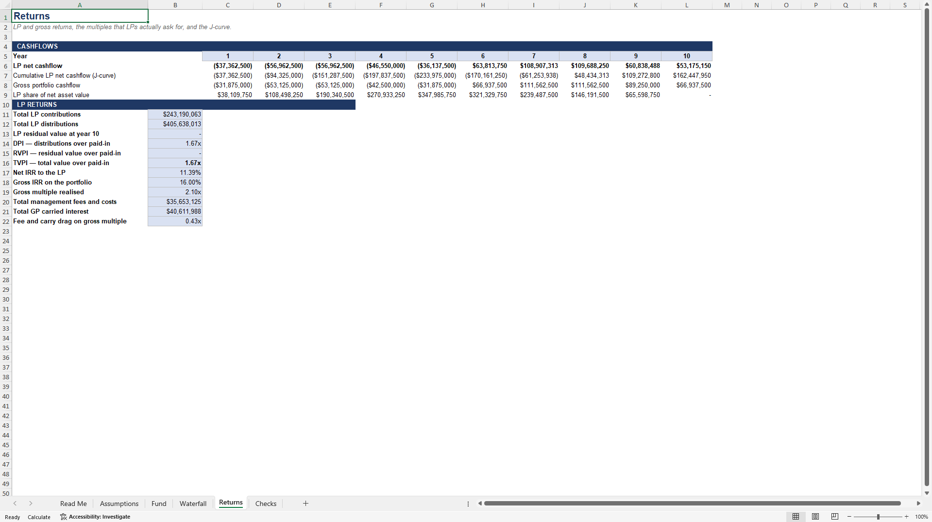Select Year 10 cumulative cashflow $162,447,950
Viewport: 932px width, 522px height.
click(x=687, y=75)
